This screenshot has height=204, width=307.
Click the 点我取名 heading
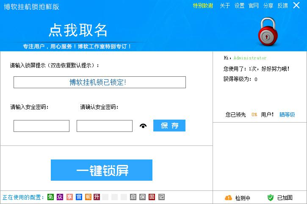pyautogui.click(x=78, y=30)
